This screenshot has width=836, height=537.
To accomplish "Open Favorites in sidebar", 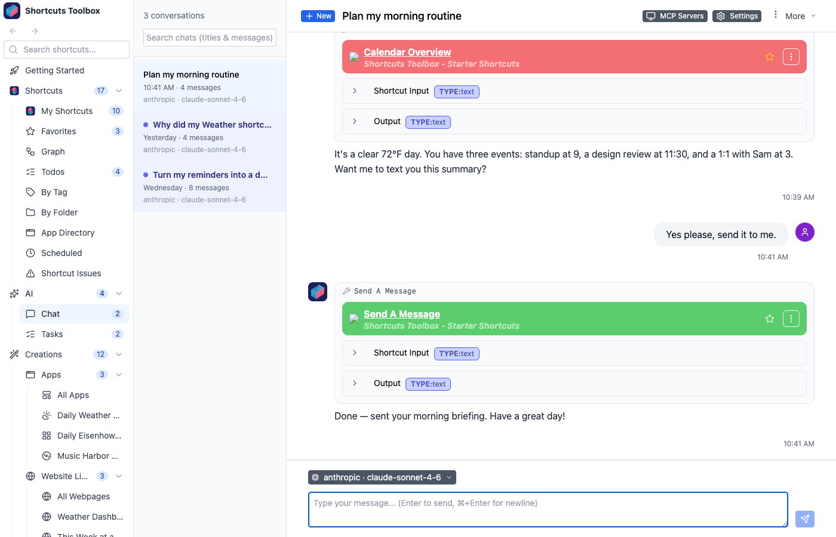I will click(75, 131).
